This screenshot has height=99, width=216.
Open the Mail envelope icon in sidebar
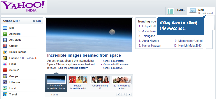5,28
